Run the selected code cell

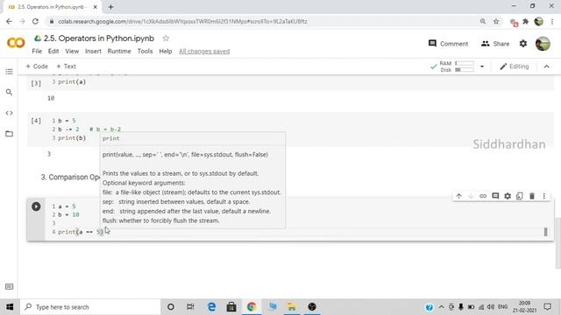[x=36, y=206]
